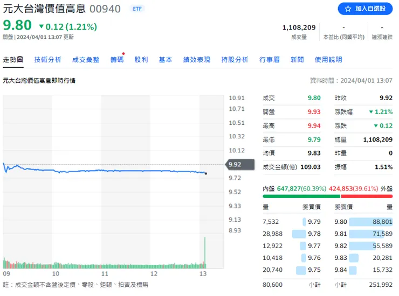Open the 籌碼 tab
The height and width of the screenshot is (296, 399).
coord(117,60)
